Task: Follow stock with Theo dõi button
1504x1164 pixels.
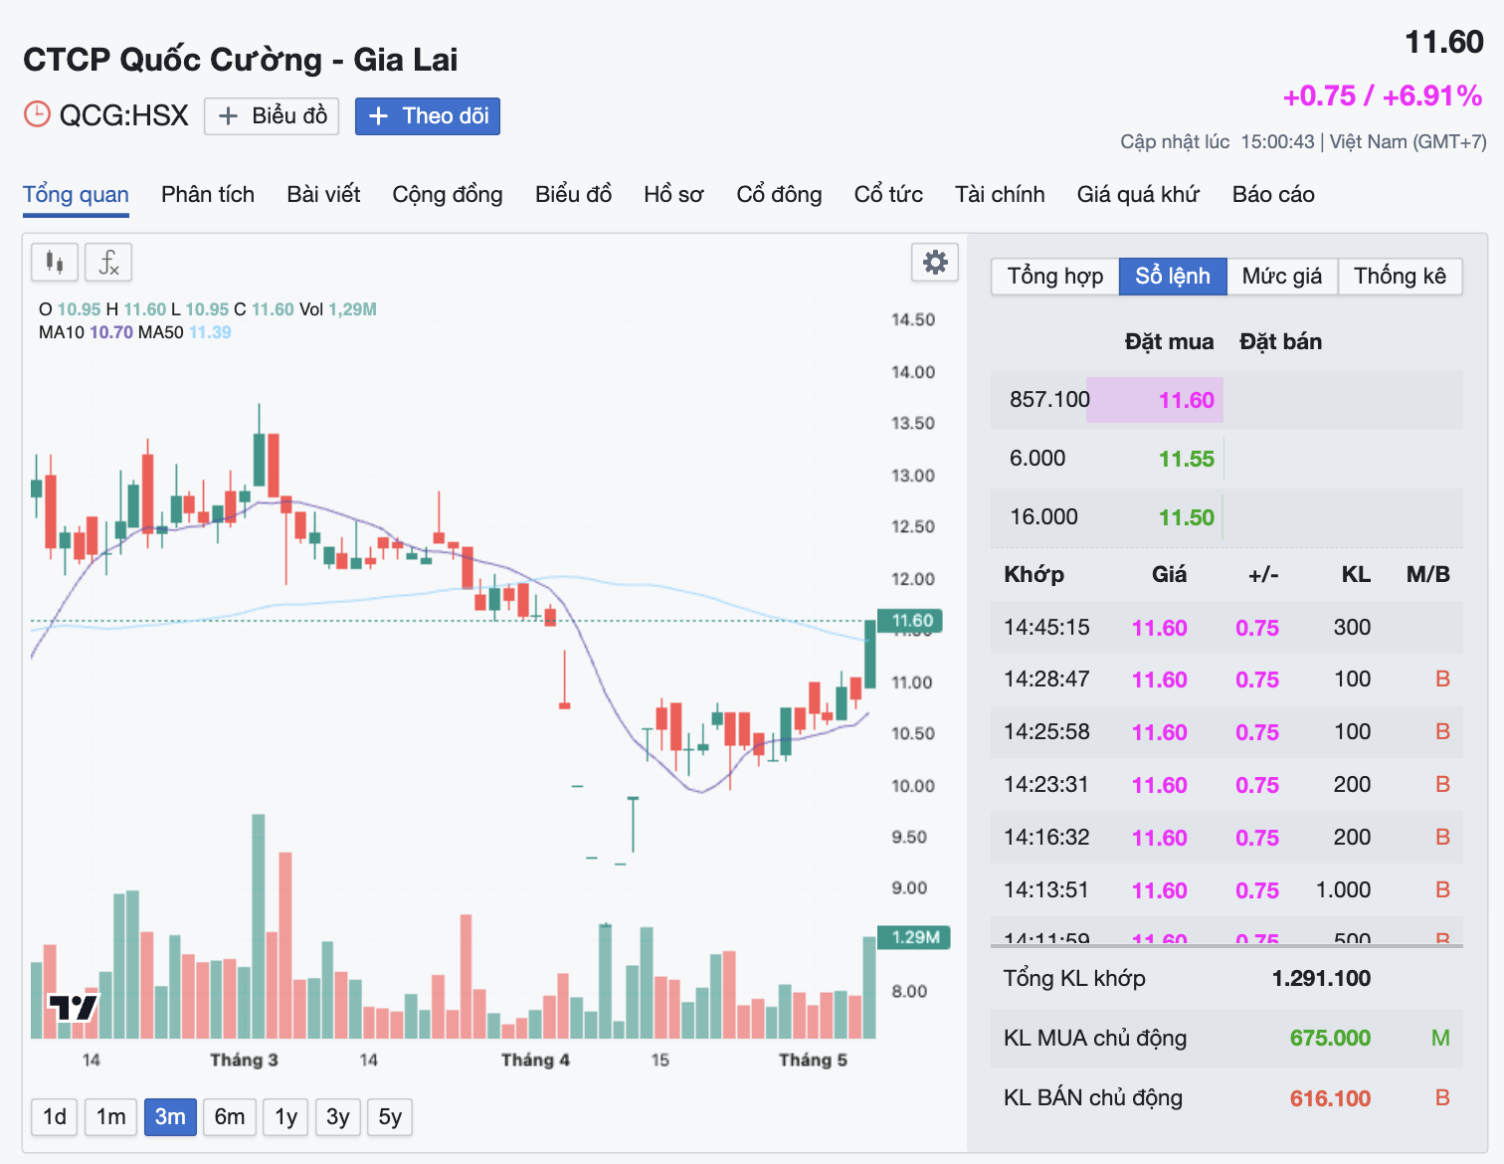Action: click(428, 116)
